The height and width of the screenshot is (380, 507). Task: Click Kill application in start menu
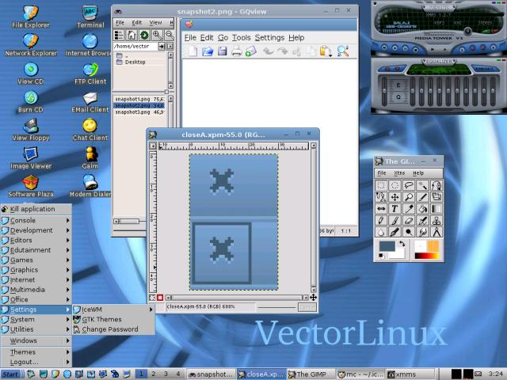(x=36, y=209)
